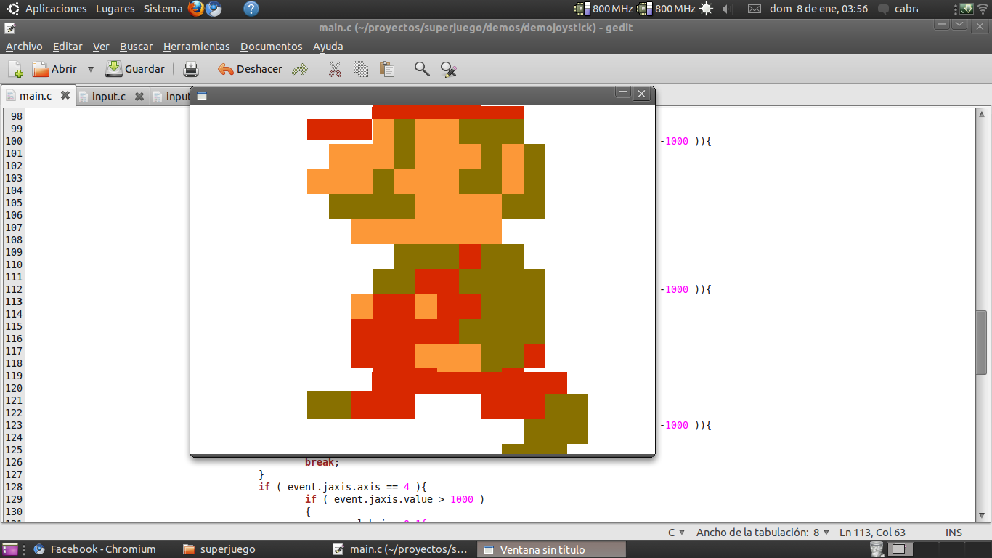This screenshot has width=992, height=558.
Task: Open search and replace icon
Action: [x=449, y=69]
